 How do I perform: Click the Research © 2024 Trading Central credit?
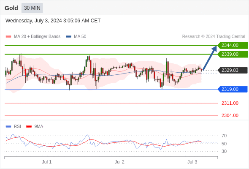(x=214, y=37)
